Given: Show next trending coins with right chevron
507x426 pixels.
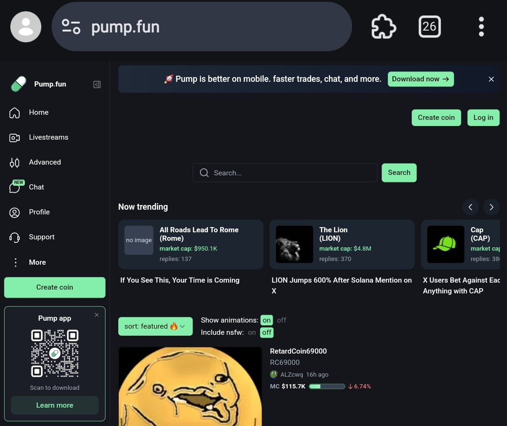Looking at the screenshot, I should [x=491, y=207].
